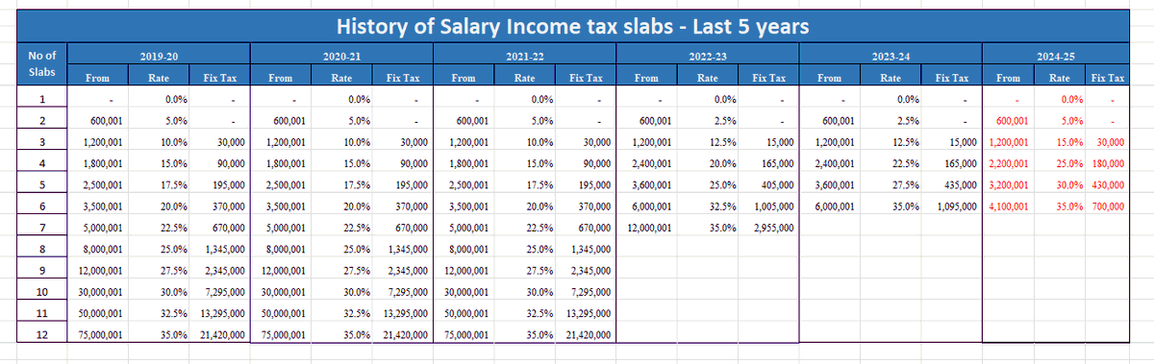Select 50,000,001 in the 2020-21 From column
This screenshot has width=1154, height=364.
(x=283, y=313)
